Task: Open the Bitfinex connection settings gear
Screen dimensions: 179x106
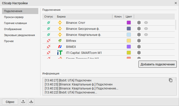Action: coord(139,41)
